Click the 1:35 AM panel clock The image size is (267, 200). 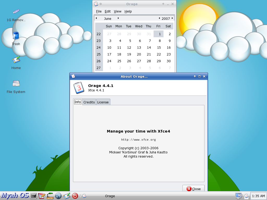[x=258, y=196]
